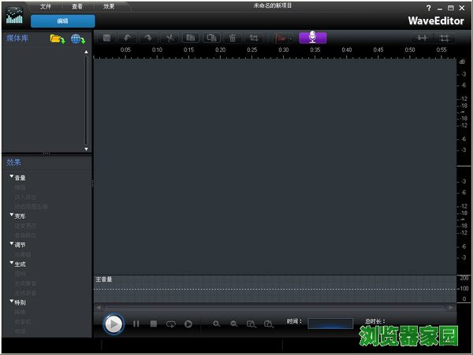Viewport: 473px width, 355px height.
Task: Select the scissors cut tool
Action: pos(169,37)
